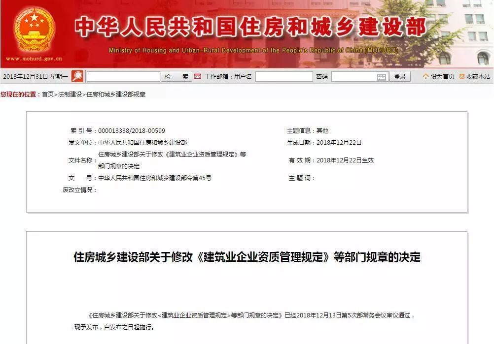Image resolution: width=494 pixels, height=344 pixels.
Task: Click the line 现予发布，自发布之日起施行
Action: pyautogui.click(x=115, y=327)
